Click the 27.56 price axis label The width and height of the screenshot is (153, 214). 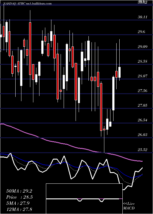143,90
